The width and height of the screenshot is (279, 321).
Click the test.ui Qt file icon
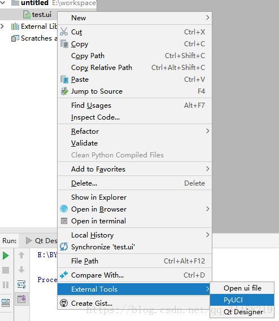pyautogui.click(x=27, y=15)
